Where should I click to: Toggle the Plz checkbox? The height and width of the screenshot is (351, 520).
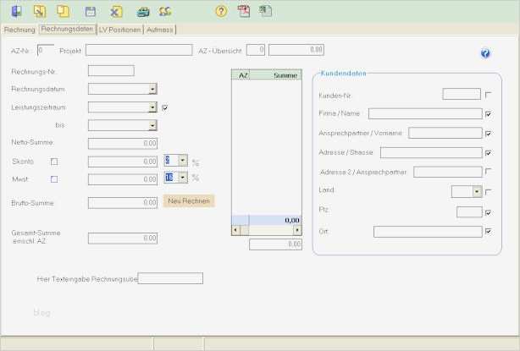[x=488, y=212]
